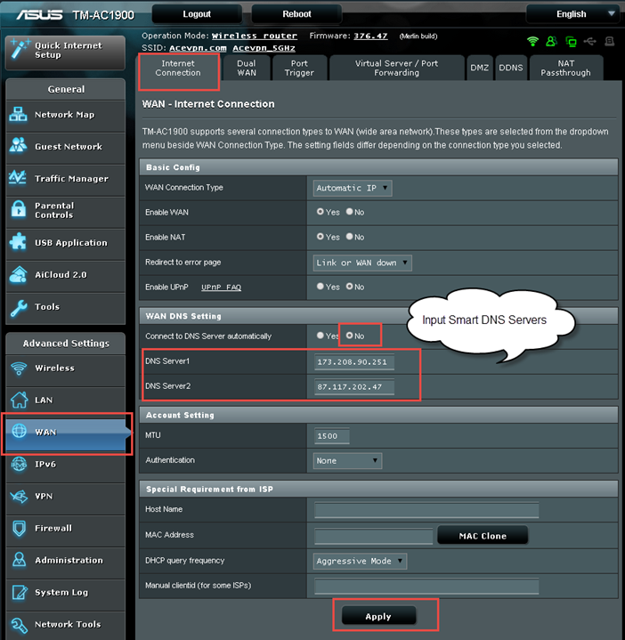
Task: Click the Wireless router operation mode link
Action: pos(255,36)
